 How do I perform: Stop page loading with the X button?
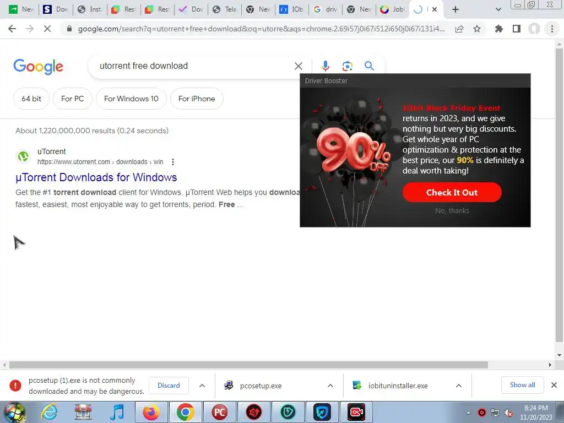(47, 29)
